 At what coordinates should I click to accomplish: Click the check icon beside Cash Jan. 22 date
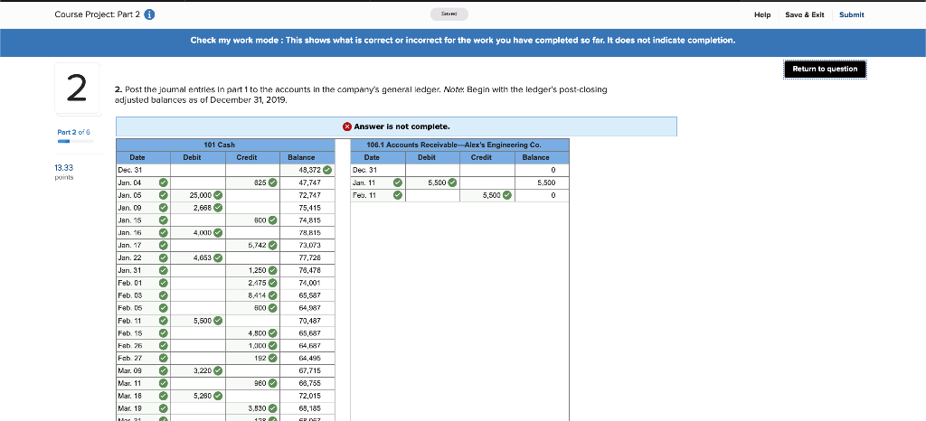point(163,257)
